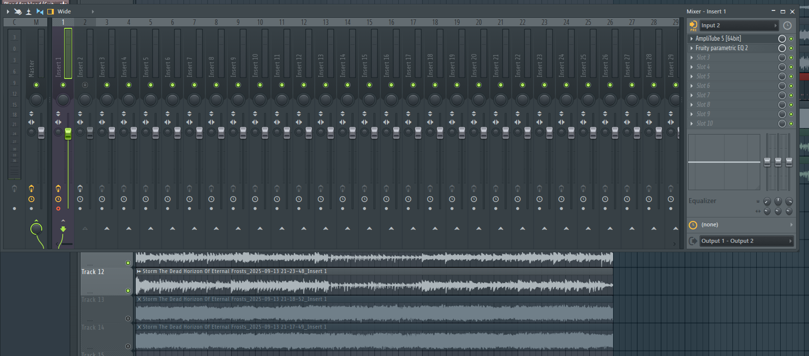Click empty Slot 8 in effects rack
Screen dimensions: 809x356
click(703, 105)
